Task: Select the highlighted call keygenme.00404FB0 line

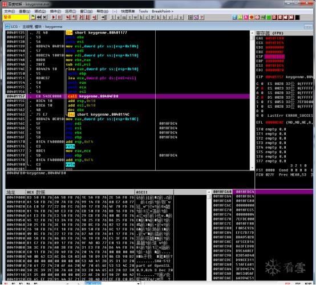Action: pyautogui.click(x=127, y=96)
